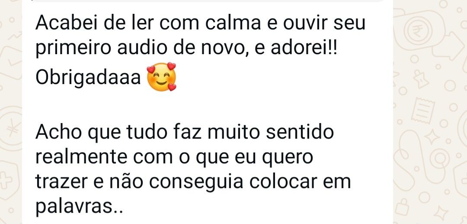
Task: Click the line "trazer e não conseguia colocar em"
Action: pyautogui.click(x=193, y=182)
